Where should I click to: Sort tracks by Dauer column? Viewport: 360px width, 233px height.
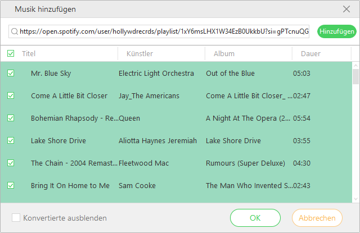311,54
